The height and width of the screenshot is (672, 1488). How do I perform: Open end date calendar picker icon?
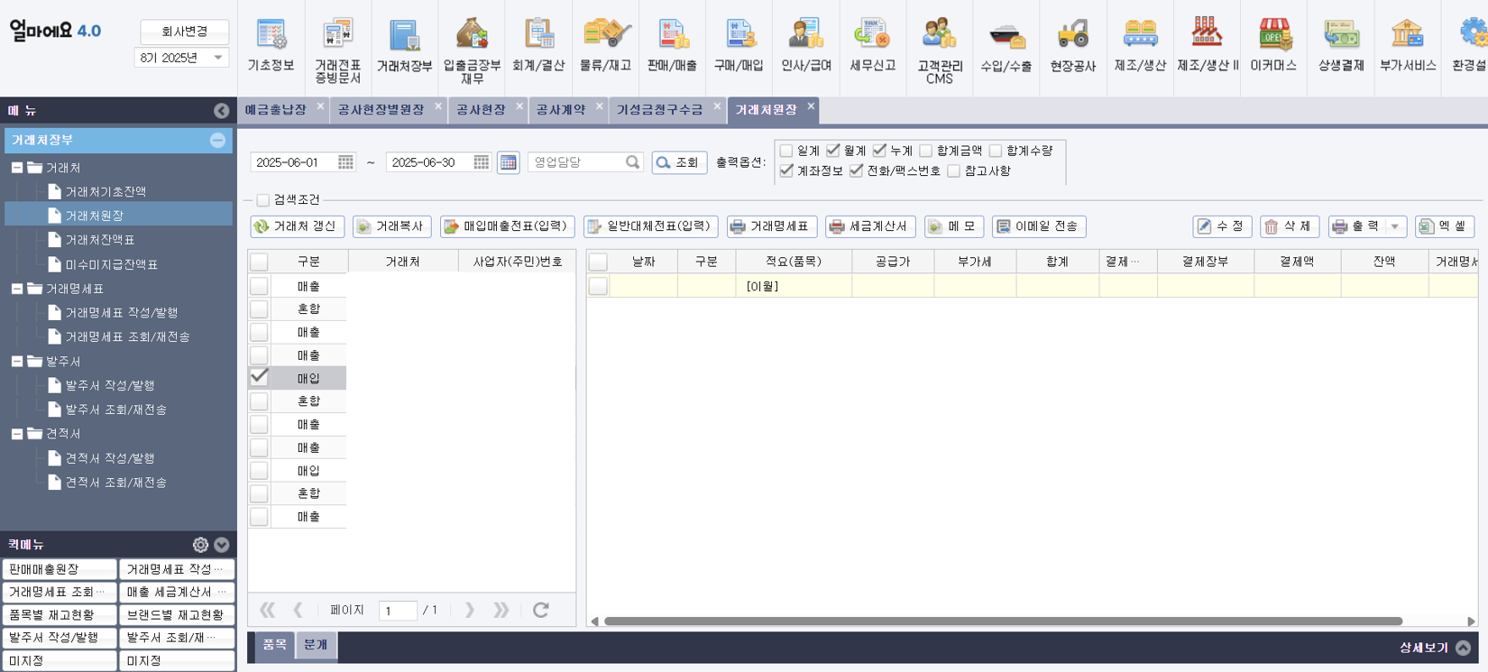click(x=481, y=162)
